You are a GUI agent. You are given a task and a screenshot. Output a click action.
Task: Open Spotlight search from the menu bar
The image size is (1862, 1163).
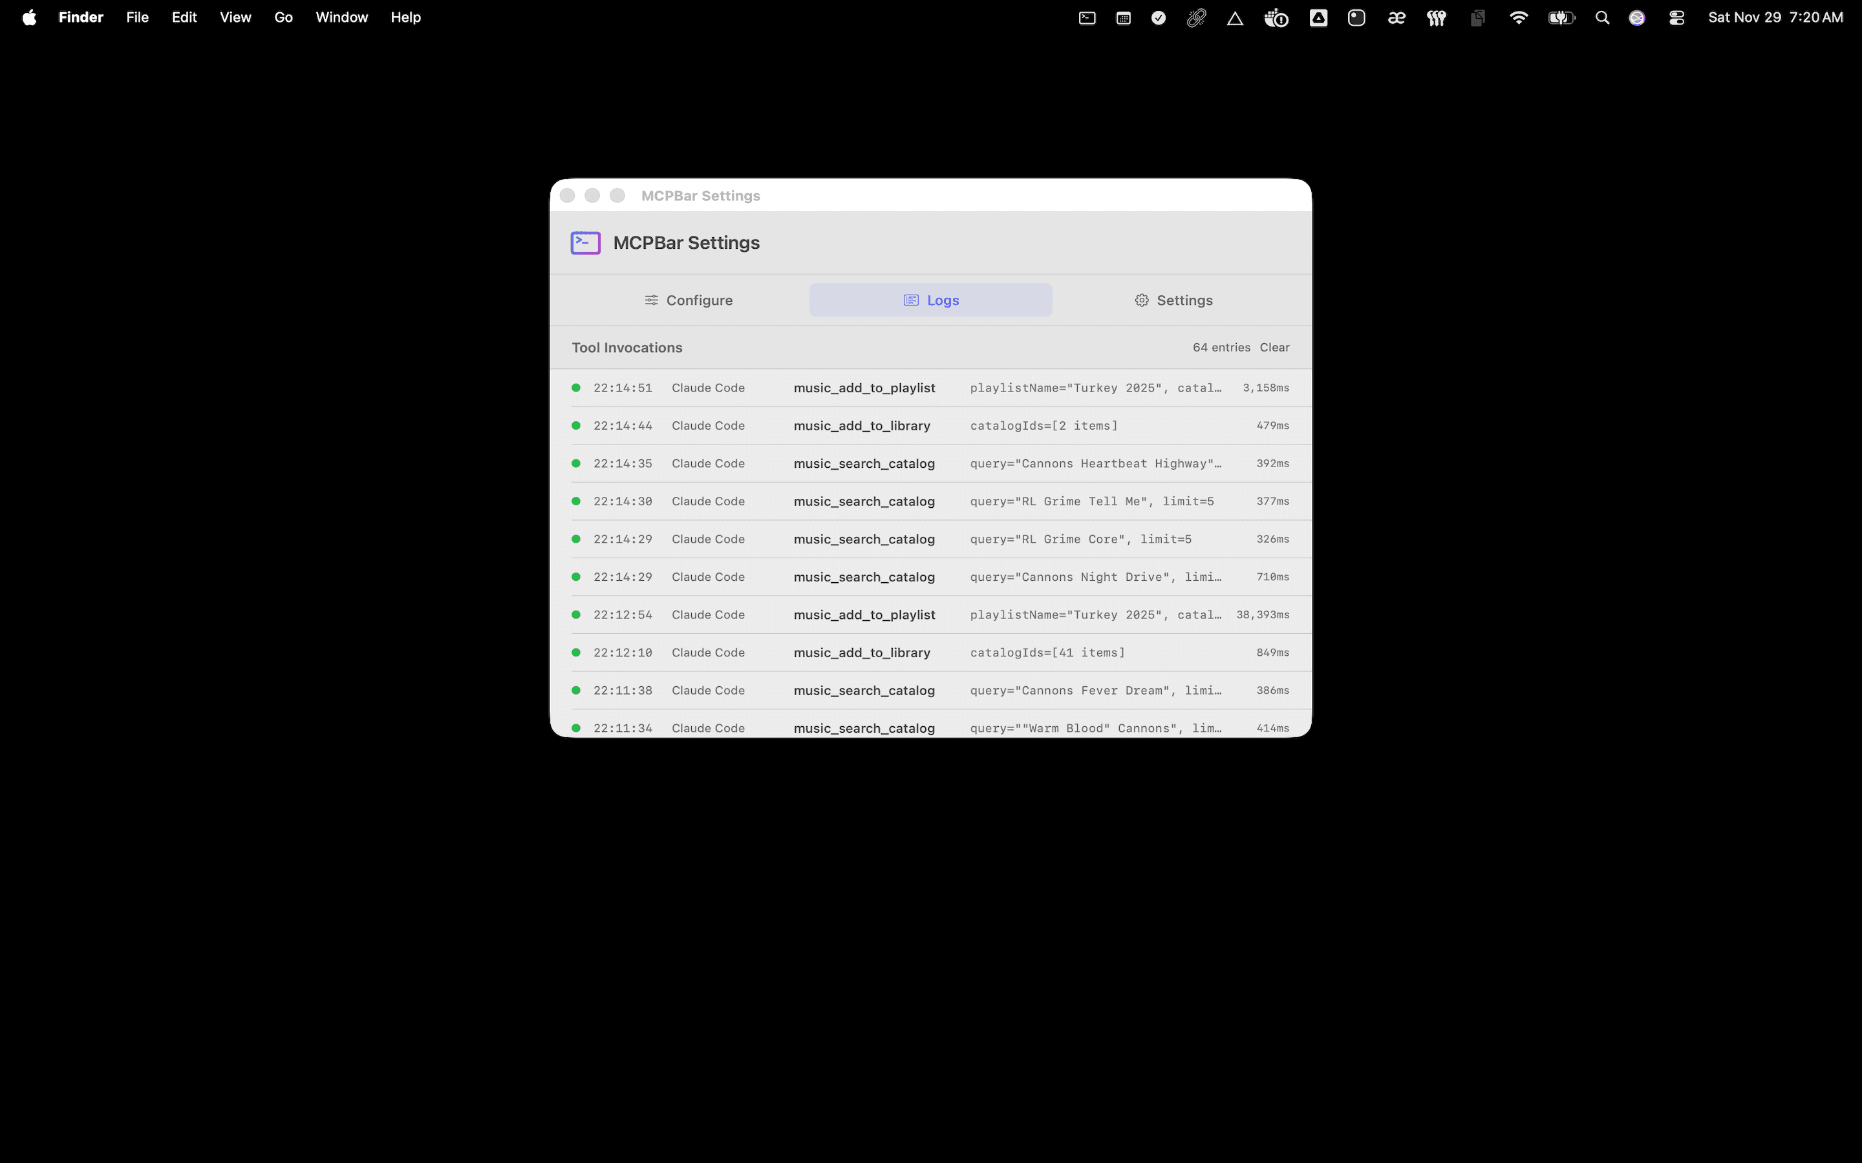tap(1601, 17)
